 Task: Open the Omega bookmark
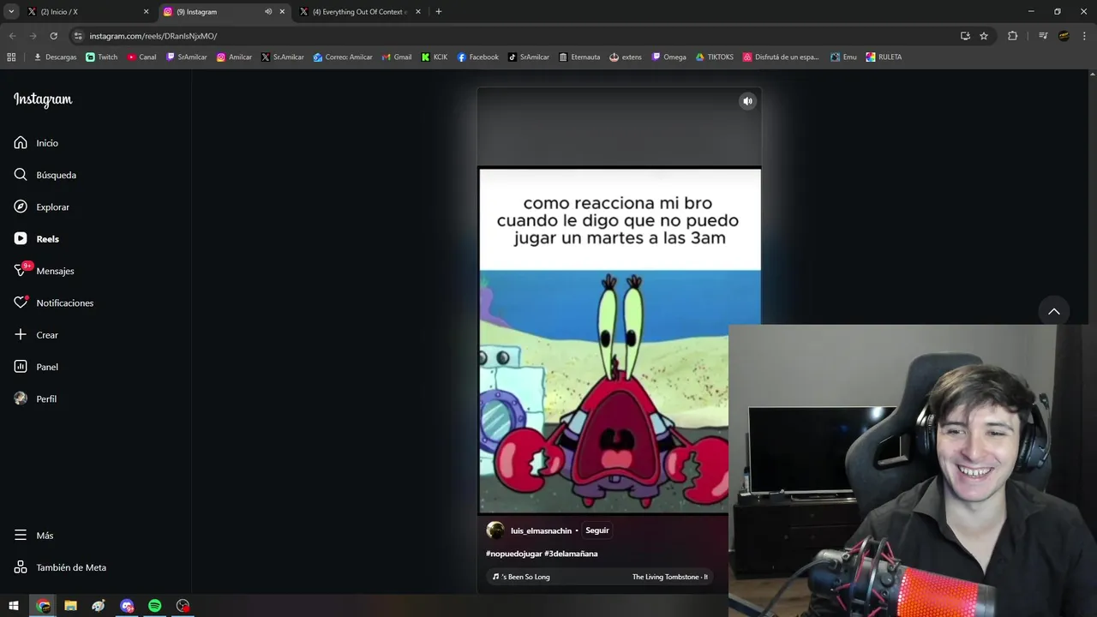click(669, 57)
